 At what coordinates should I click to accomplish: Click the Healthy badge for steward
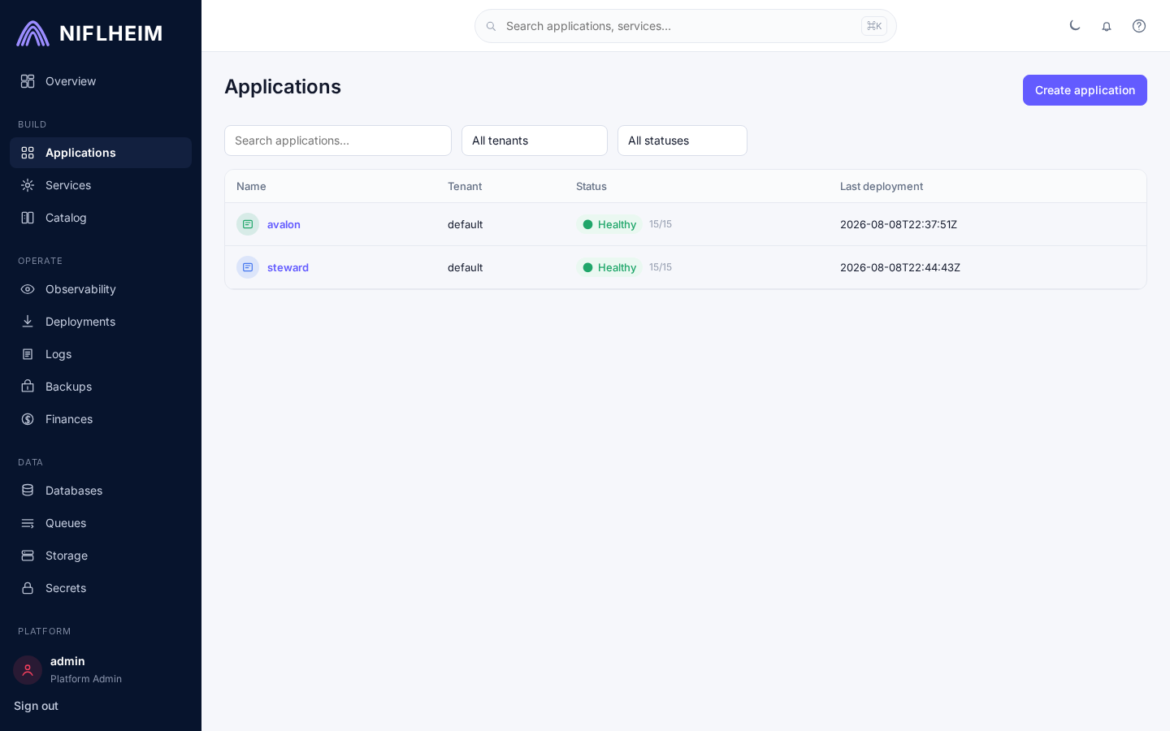point(609,267)
